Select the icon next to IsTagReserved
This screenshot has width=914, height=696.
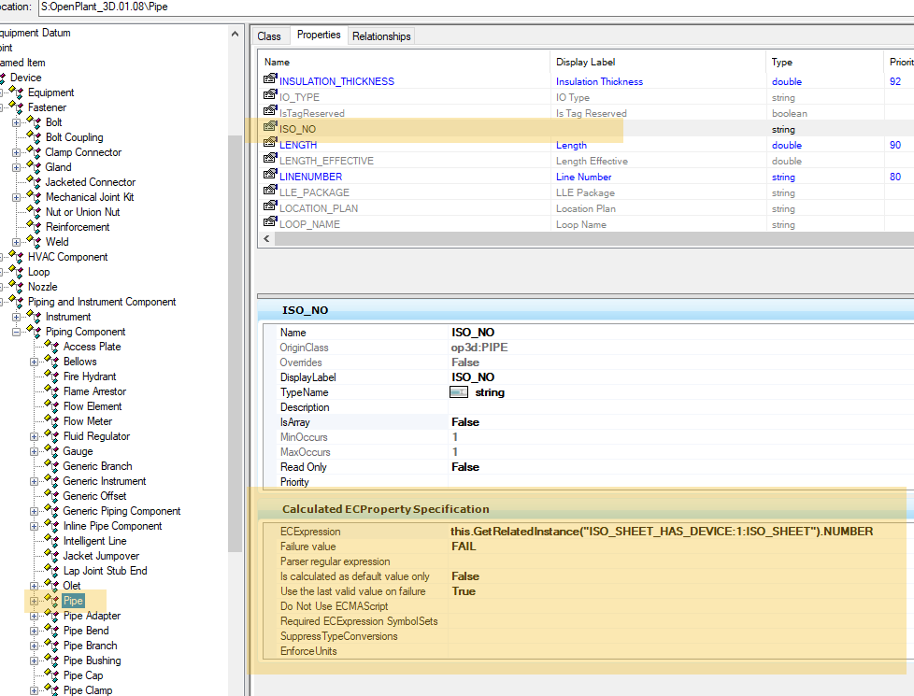270,113
